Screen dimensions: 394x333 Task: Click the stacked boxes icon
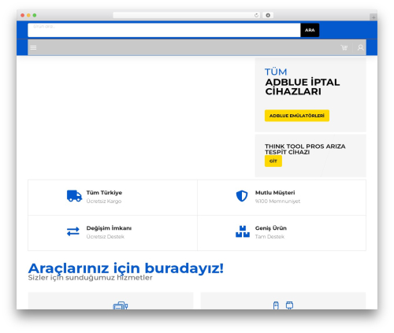tap(243, 231)
